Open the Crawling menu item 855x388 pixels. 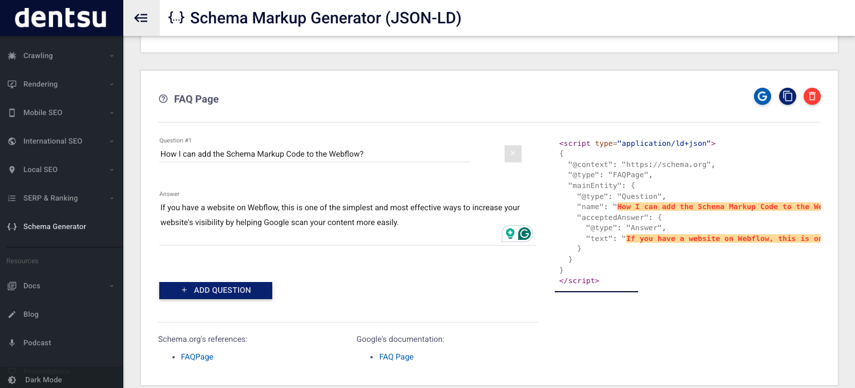click(x=62, y=56)
